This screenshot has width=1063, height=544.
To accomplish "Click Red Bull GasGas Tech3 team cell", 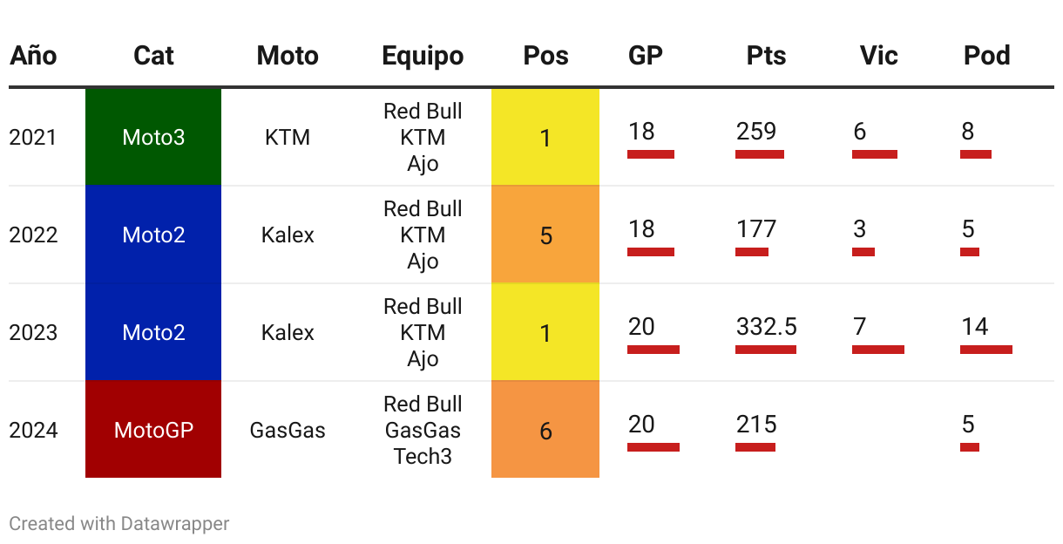I will tap(423, 430).
